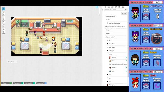Click the Solus pokemon icon in journal
Image resolution: width=164 pixels, height=92 pixels.
[x=110, y=61]
